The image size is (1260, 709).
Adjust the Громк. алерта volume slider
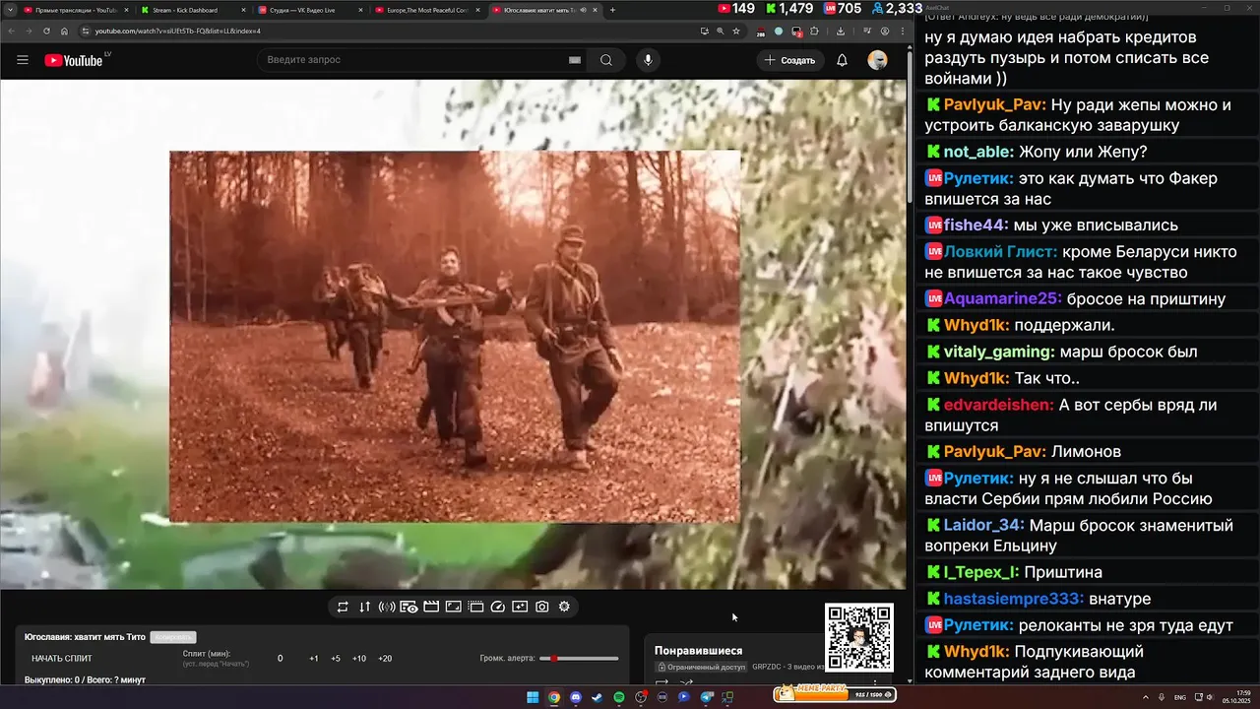point(580,659)
